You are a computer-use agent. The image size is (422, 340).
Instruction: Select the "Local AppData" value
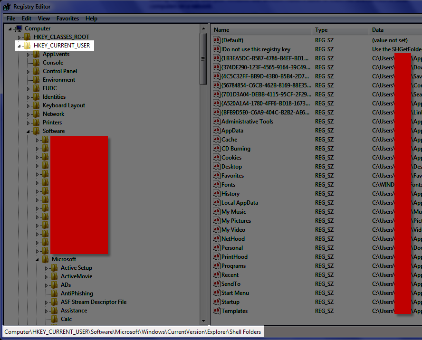(240, 203)
